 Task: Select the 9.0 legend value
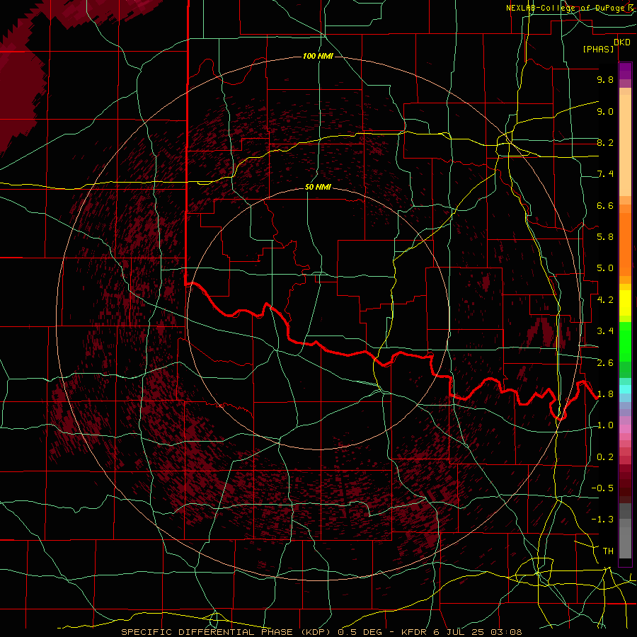coord(605,111)
